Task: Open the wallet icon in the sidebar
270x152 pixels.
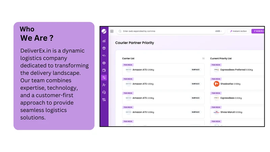Action: tap(104, 70)
